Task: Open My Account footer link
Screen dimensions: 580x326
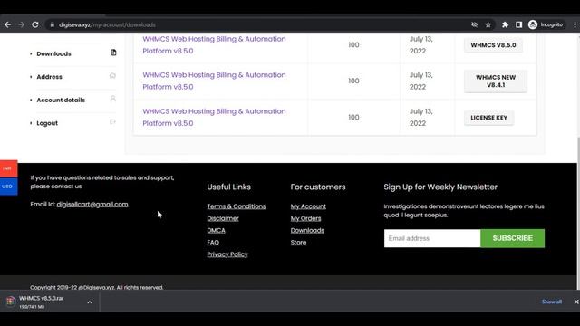Action: click(x=308, y=206)
